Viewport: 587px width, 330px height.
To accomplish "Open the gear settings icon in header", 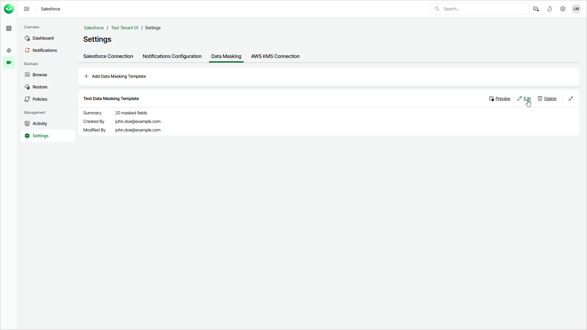I will pyautogui.click(x=563, y=9).
